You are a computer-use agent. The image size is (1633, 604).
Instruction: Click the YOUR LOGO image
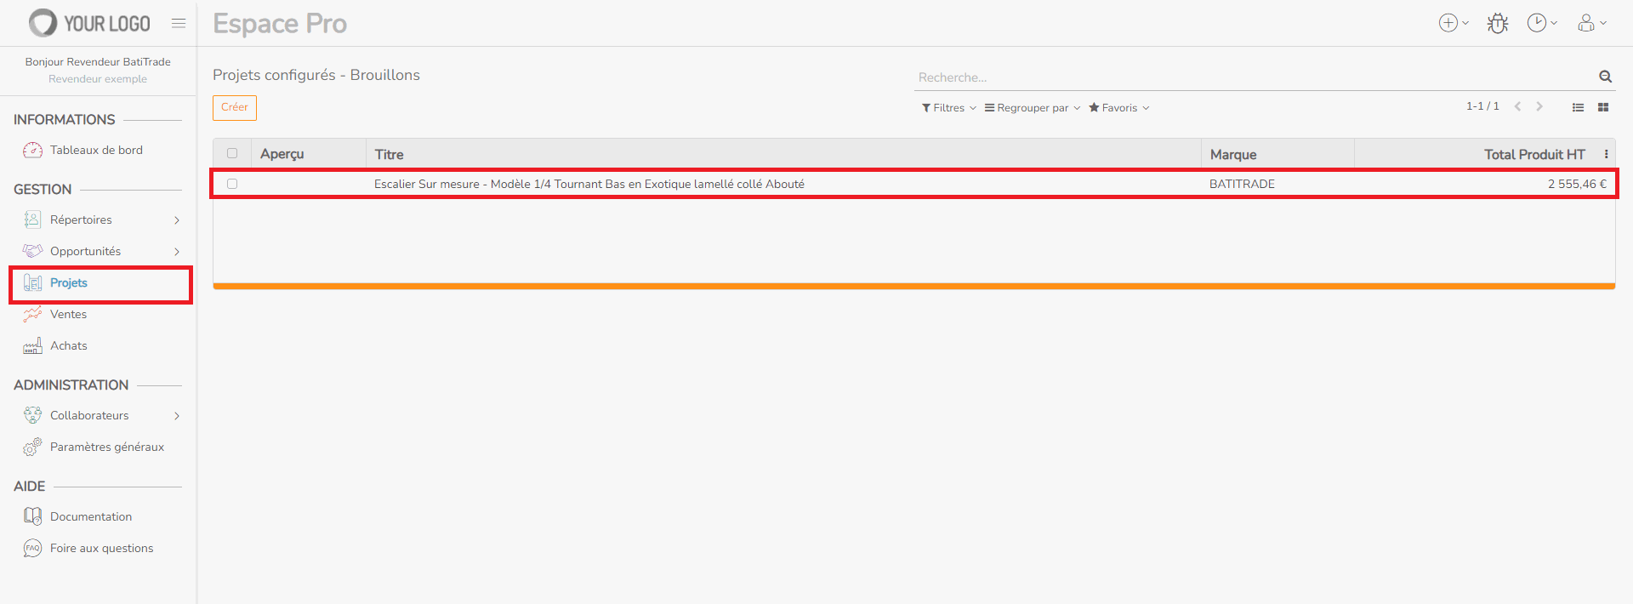89,23
